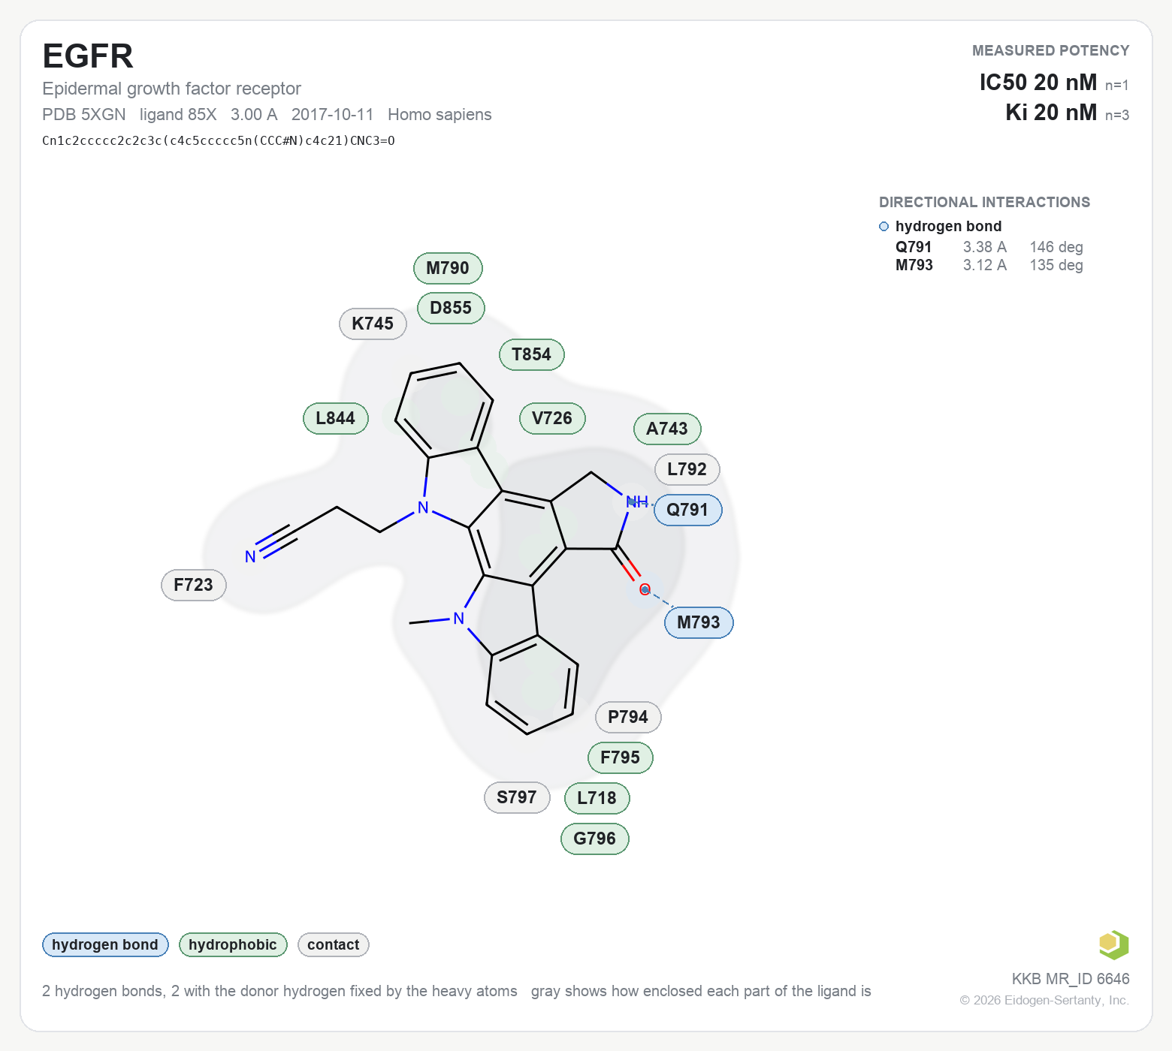
Task: Select the D855 residue label
Action: tap(451, 308)
